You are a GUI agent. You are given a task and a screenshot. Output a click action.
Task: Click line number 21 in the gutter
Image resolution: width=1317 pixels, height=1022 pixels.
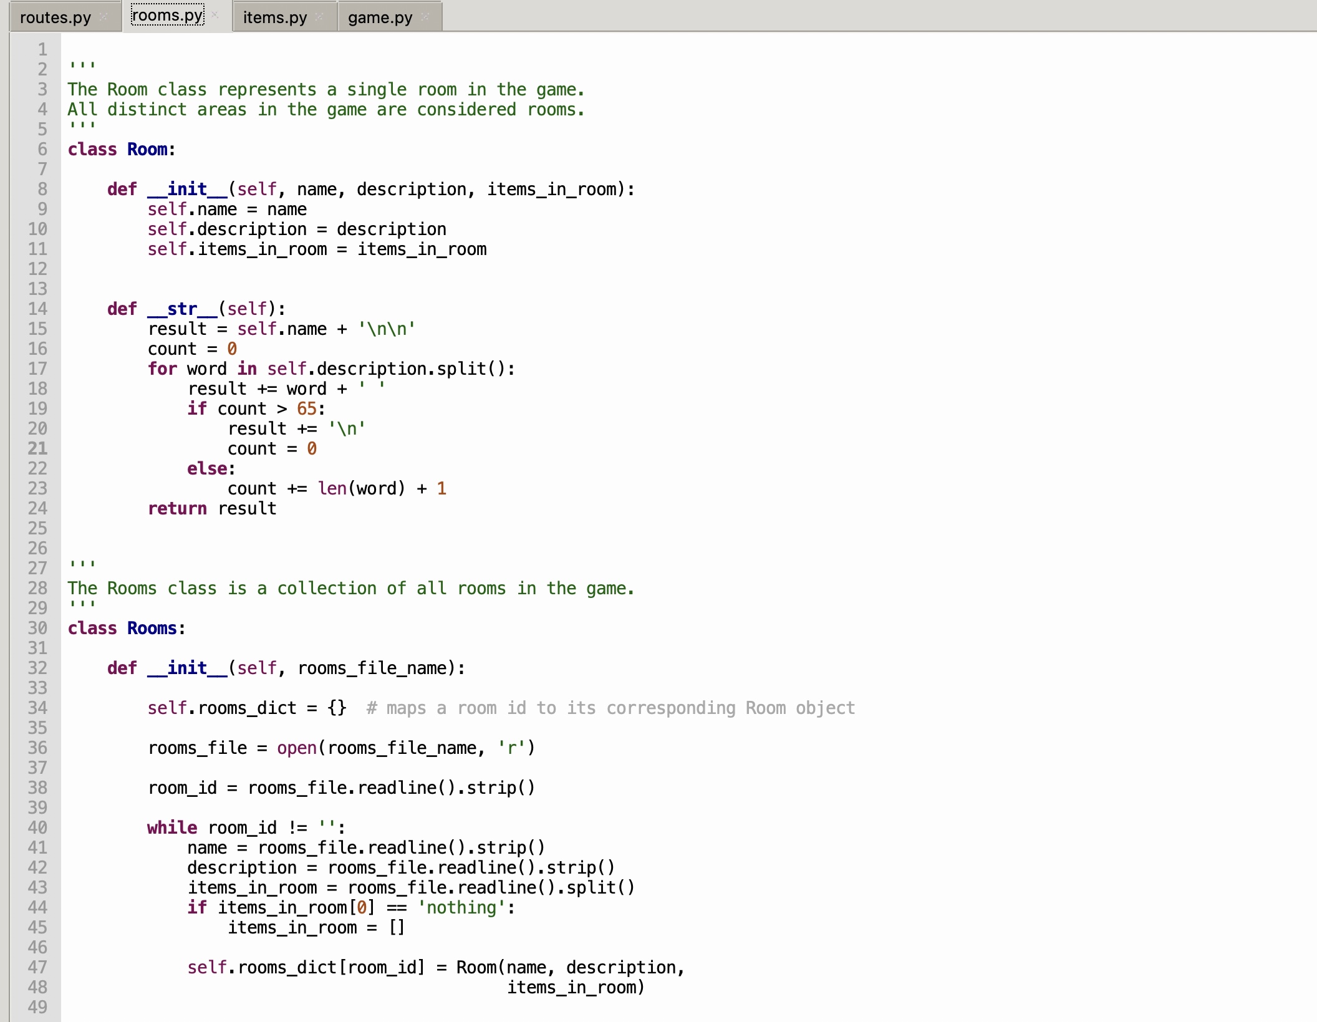click(x=37, y=449)
